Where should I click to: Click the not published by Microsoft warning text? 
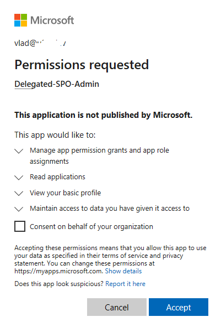[x=104, y=115]
